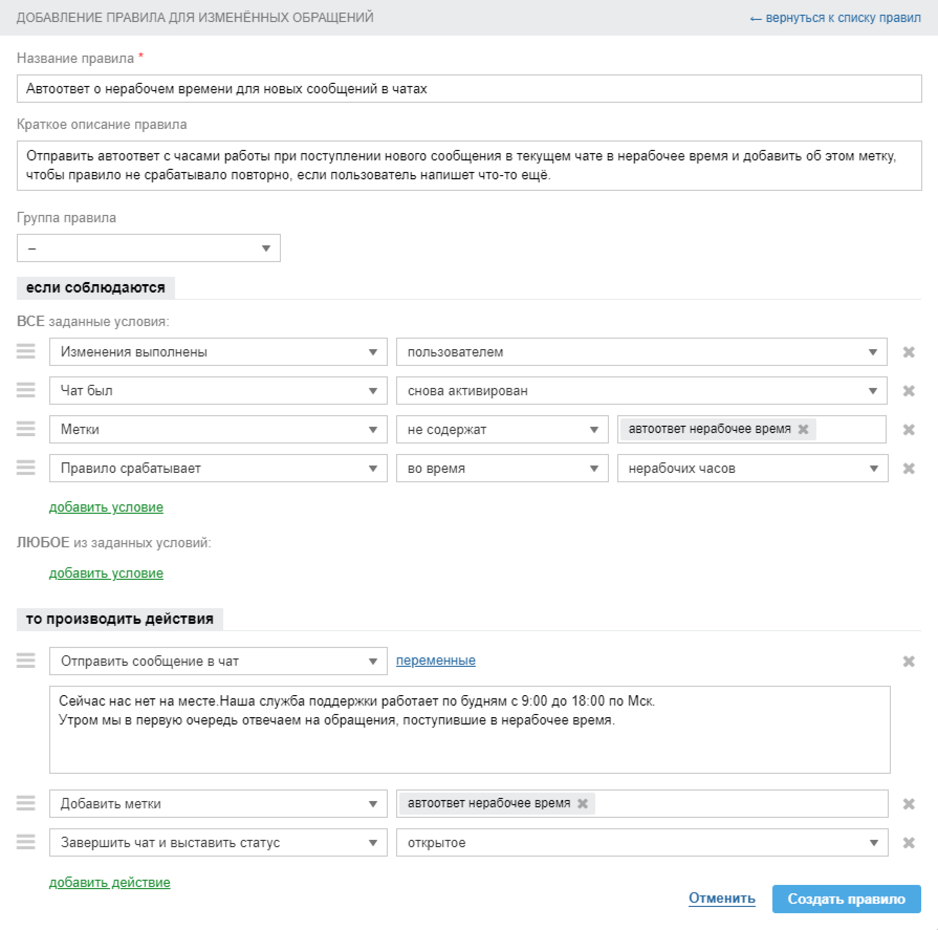Click 'Создать правило' button
The height and width of the screenshot is (930, 938).
(x=846, y=899)
